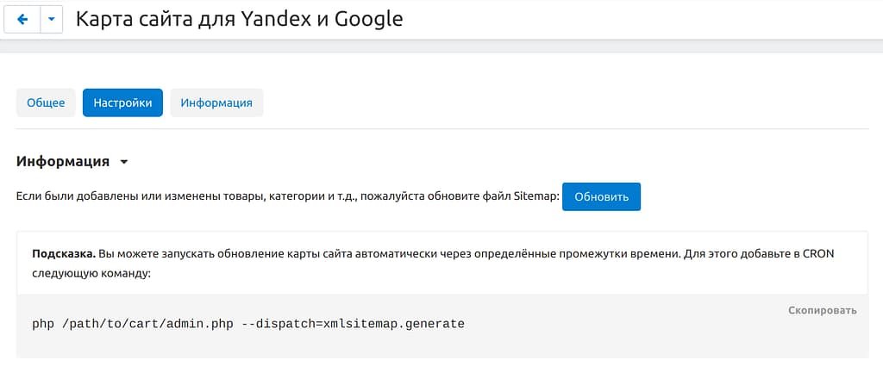Click the Информация section heading text
883x385 pixels.
[x=63, y=161]
